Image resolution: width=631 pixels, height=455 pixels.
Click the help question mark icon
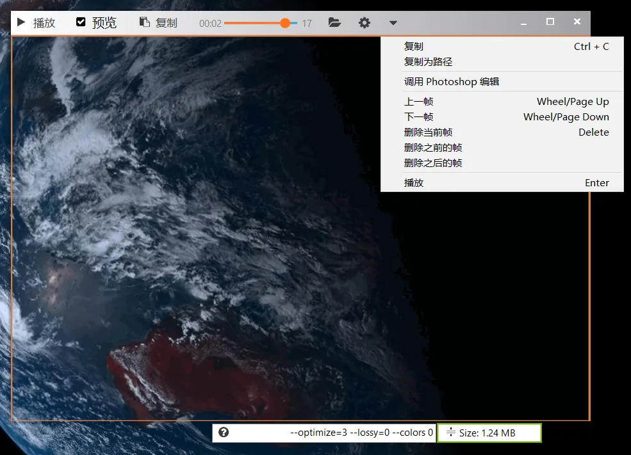224,433
